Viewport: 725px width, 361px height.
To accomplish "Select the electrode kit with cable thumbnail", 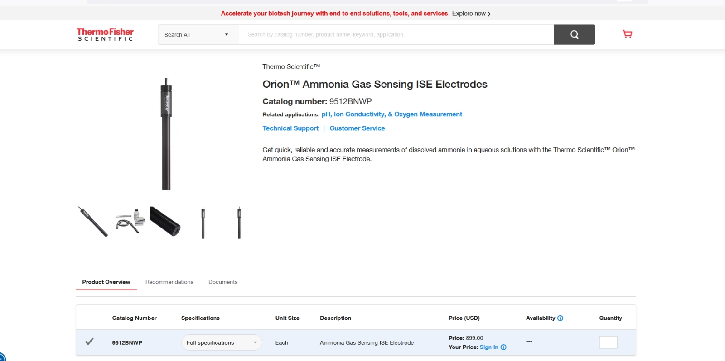I will pos(130,221).
